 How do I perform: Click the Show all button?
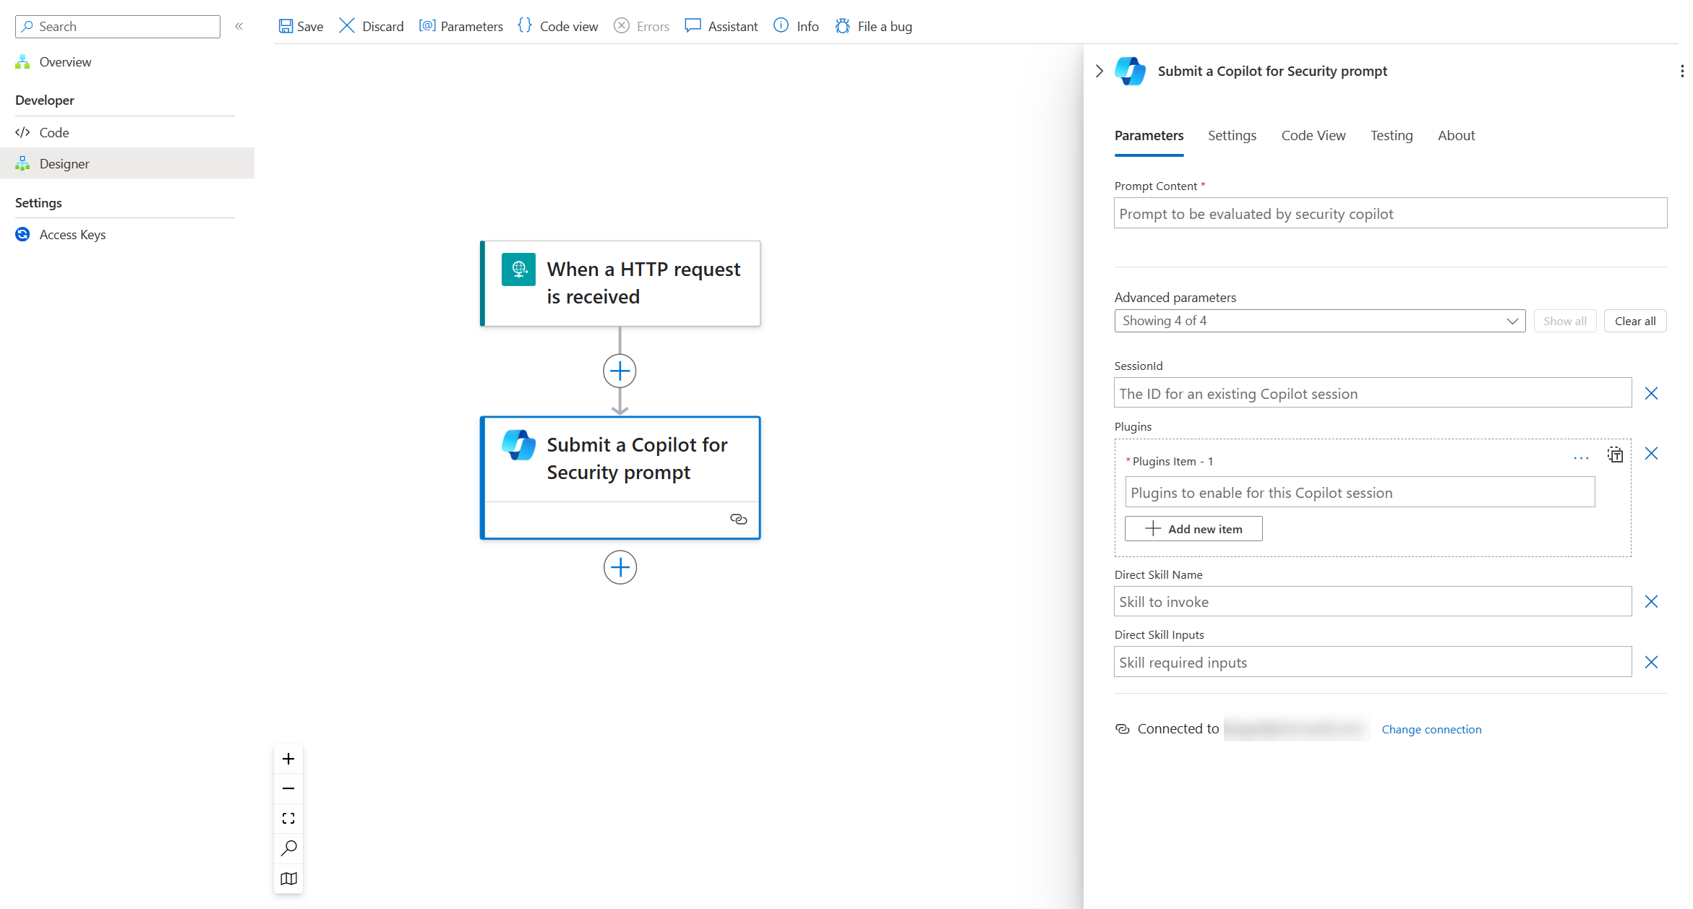1564,321
